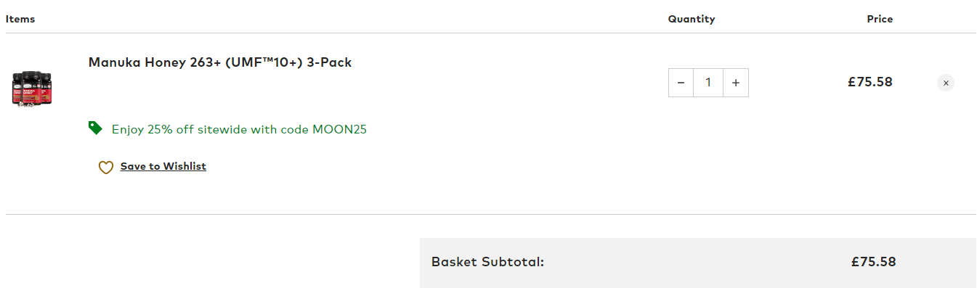Open the Save to Wishlist link

pos(163,166)
